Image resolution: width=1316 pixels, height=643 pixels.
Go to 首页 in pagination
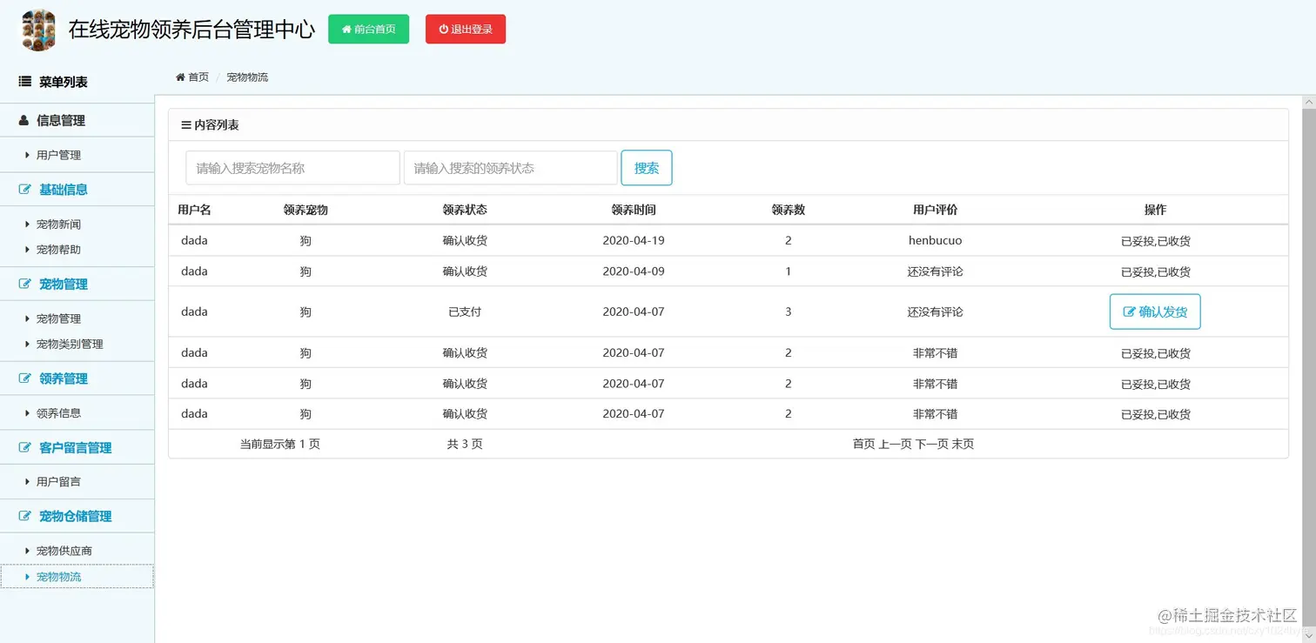(x=863, y=444)
